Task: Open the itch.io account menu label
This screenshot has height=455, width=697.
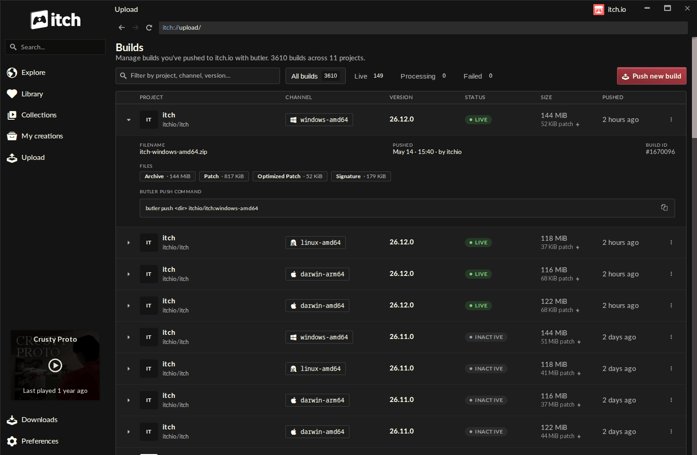Action: [617, 10]
